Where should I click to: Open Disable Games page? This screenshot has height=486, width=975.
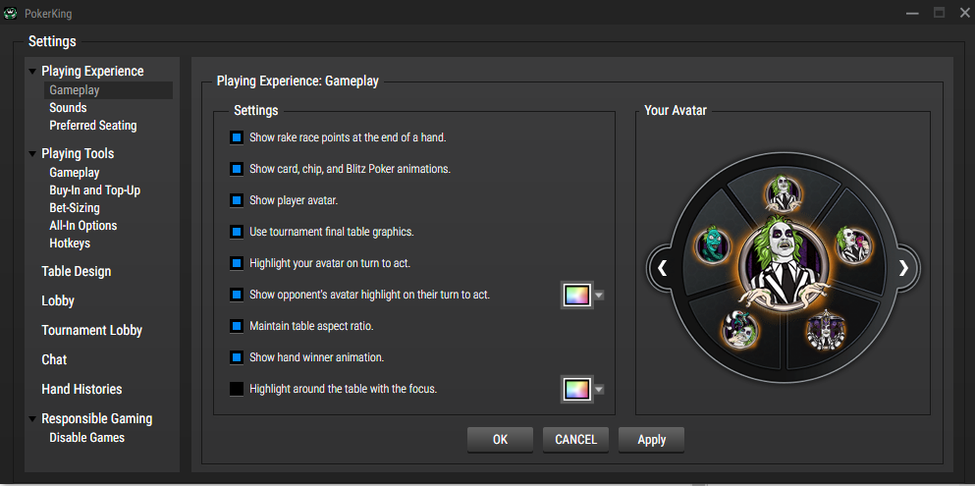click(86, 438)
